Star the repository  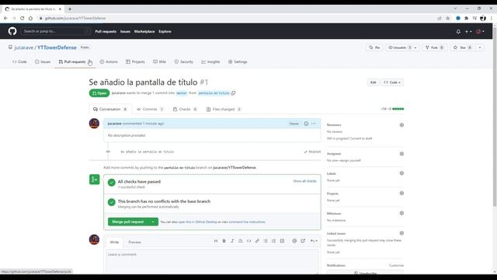pos(463,47)
